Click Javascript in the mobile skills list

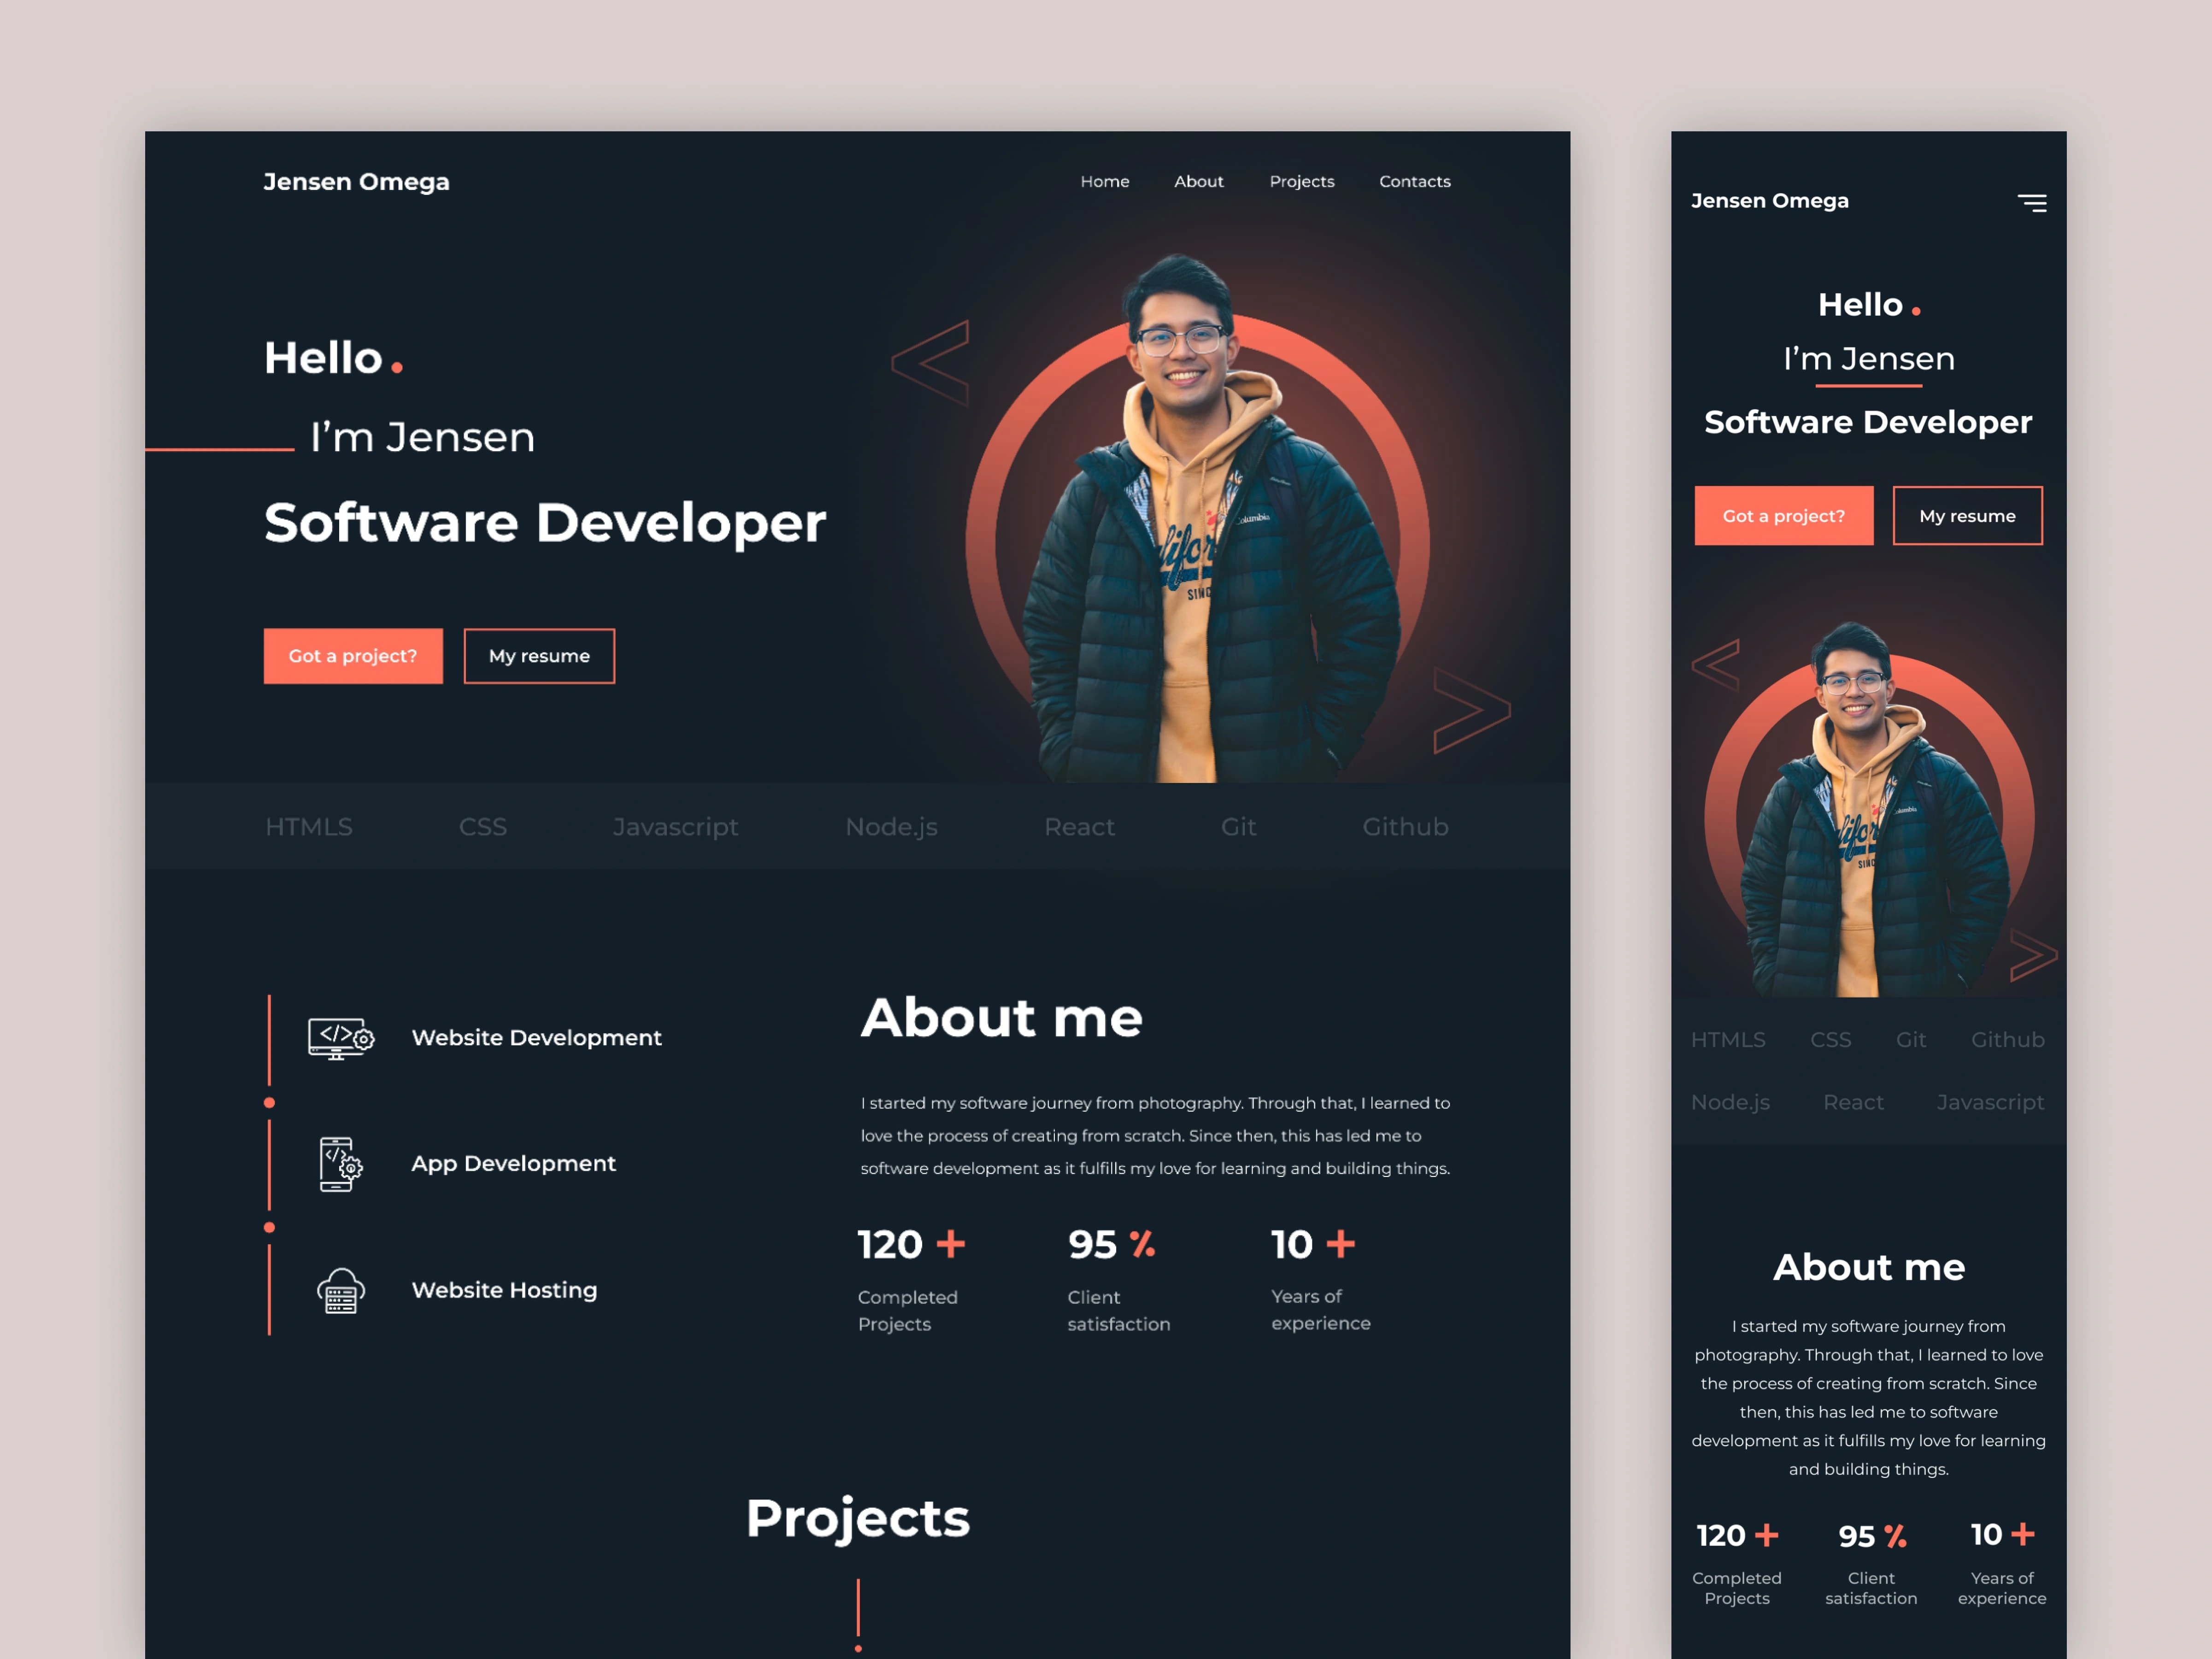click(x=1990, y=1102)
